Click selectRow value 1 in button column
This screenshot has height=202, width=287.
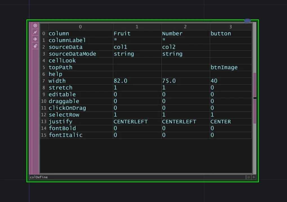point(231,115)
